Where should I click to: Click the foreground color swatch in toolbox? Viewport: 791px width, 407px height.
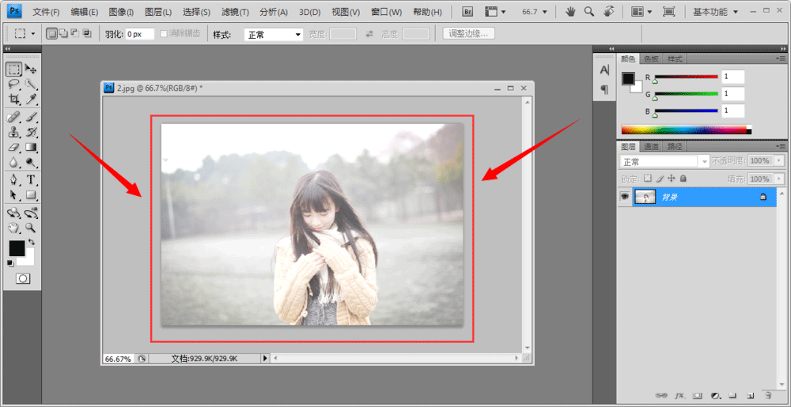[x=17, y=248]
